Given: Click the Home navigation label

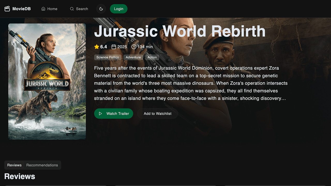Looking at the screenshot, I should coord(52,9).
